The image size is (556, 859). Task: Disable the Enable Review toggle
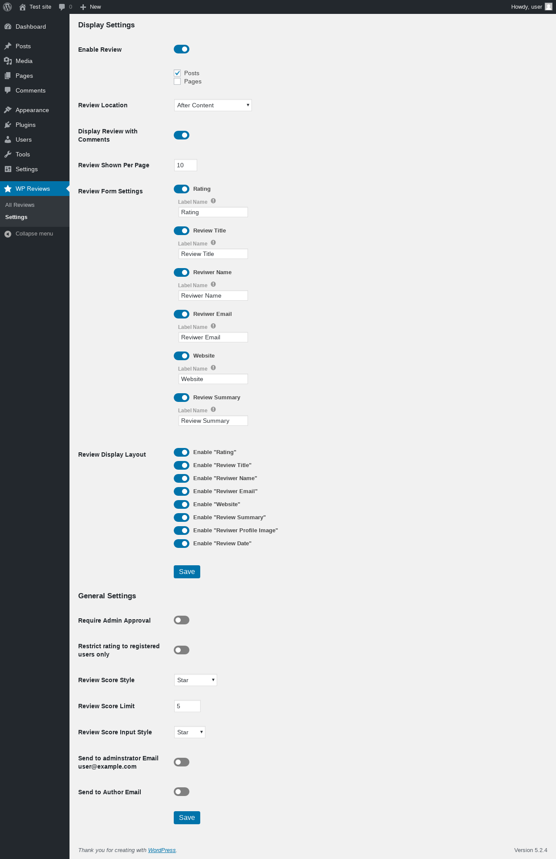point(182,49)
